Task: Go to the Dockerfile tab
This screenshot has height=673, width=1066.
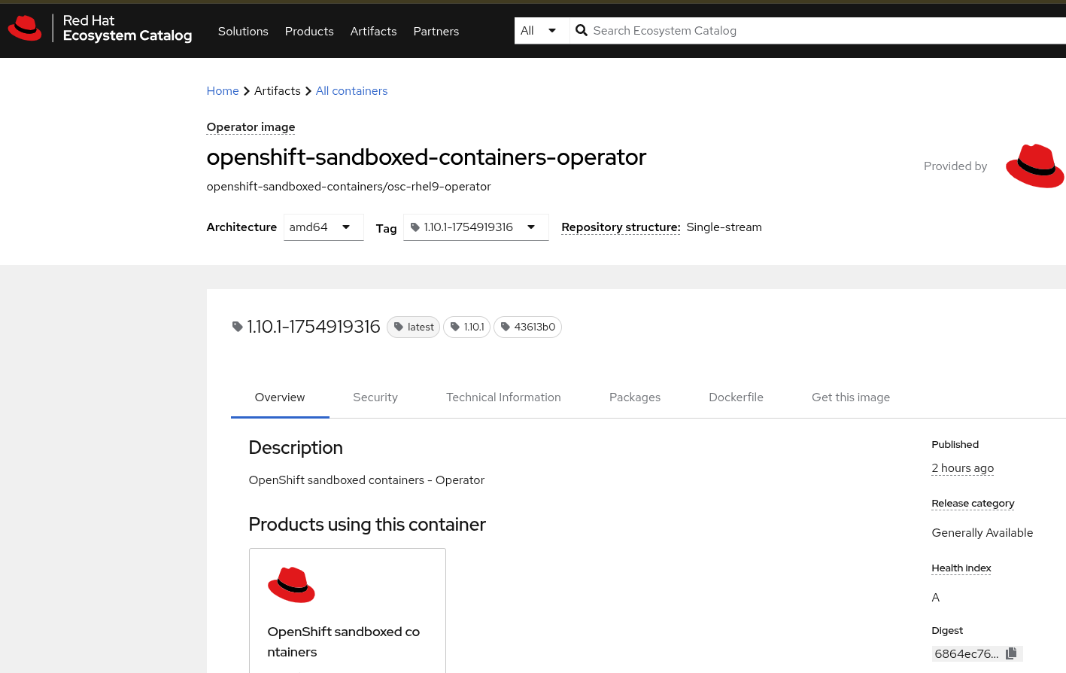Action: tap(736, 397)
